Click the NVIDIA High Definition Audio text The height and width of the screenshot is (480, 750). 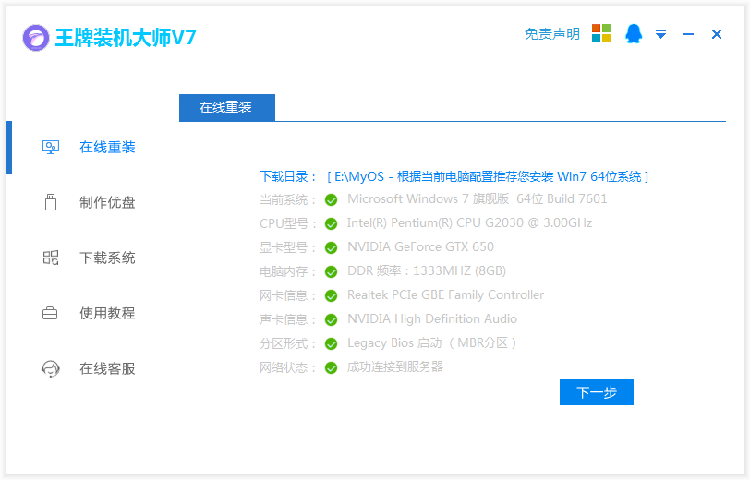[432, 318]
